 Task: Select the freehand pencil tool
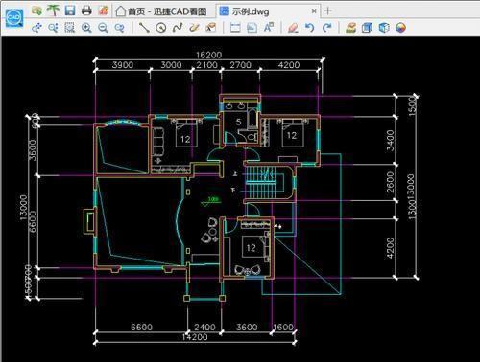point(194,28)
